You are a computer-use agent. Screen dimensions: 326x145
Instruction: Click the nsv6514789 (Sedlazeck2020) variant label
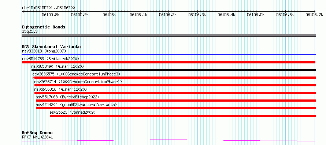(x=51, y=59)
